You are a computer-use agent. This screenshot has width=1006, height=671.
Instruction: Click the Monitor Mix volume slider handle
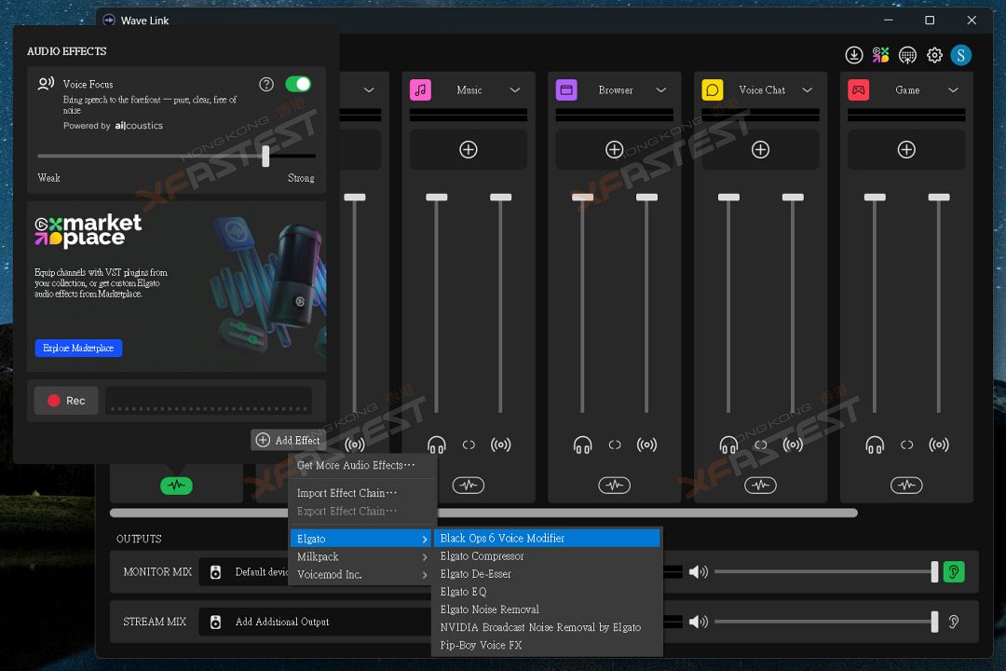[934, 571]
